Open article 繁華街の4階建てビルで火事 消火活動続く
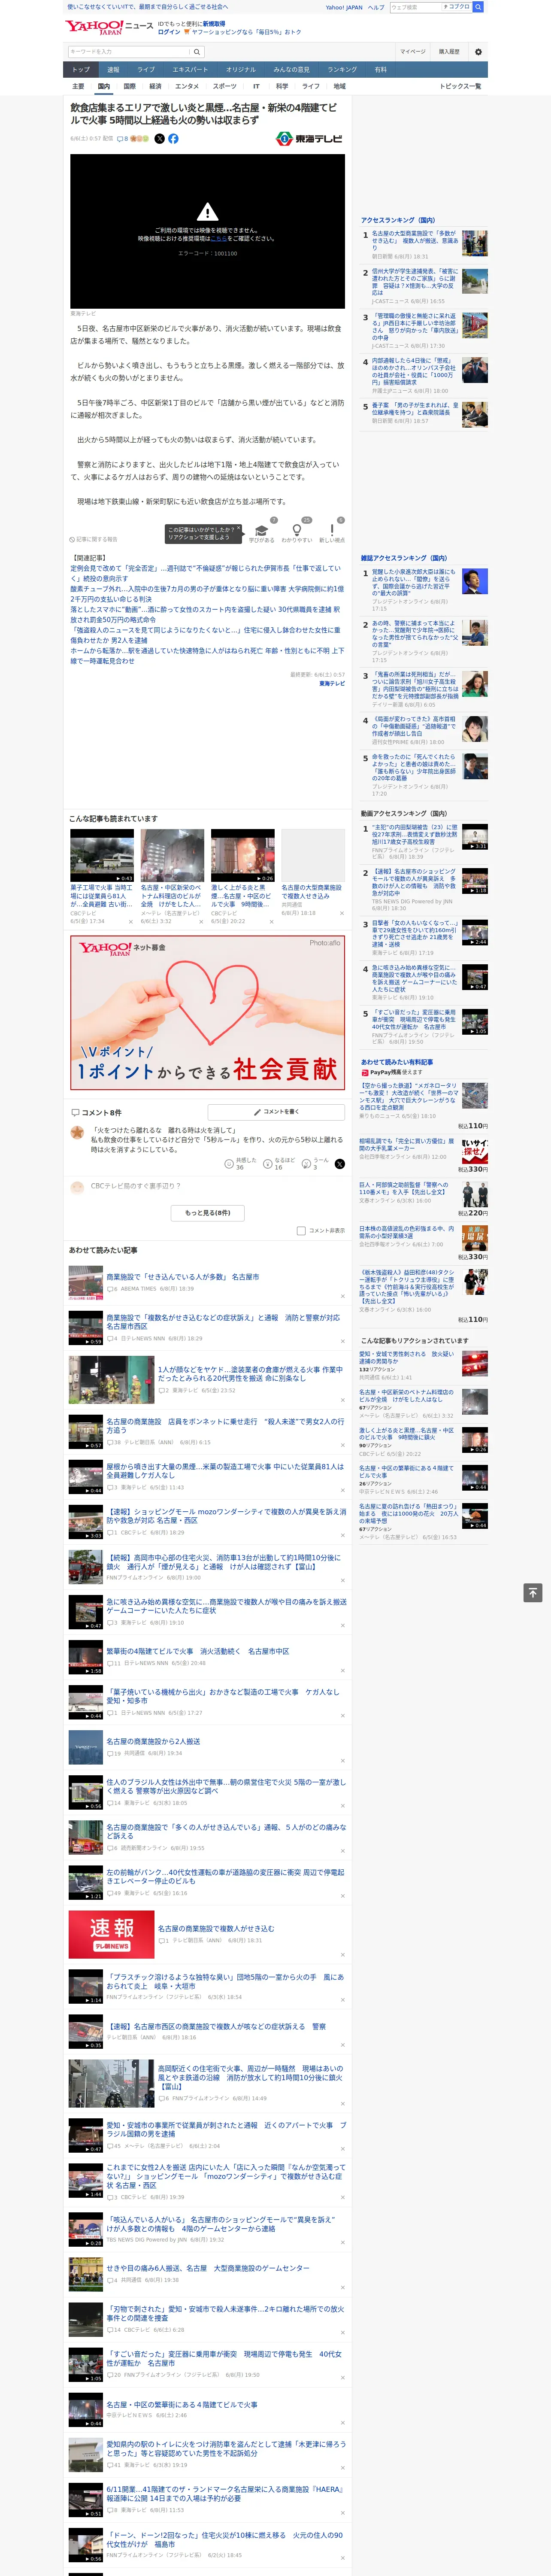551x2576 pixels. (x=198, y=1651)
